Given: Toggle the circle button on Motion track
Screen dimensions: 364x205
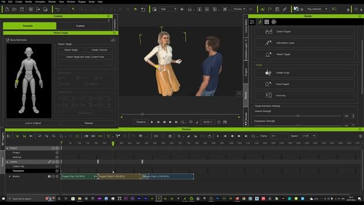Looking at the screenshot, I should 57,177.
